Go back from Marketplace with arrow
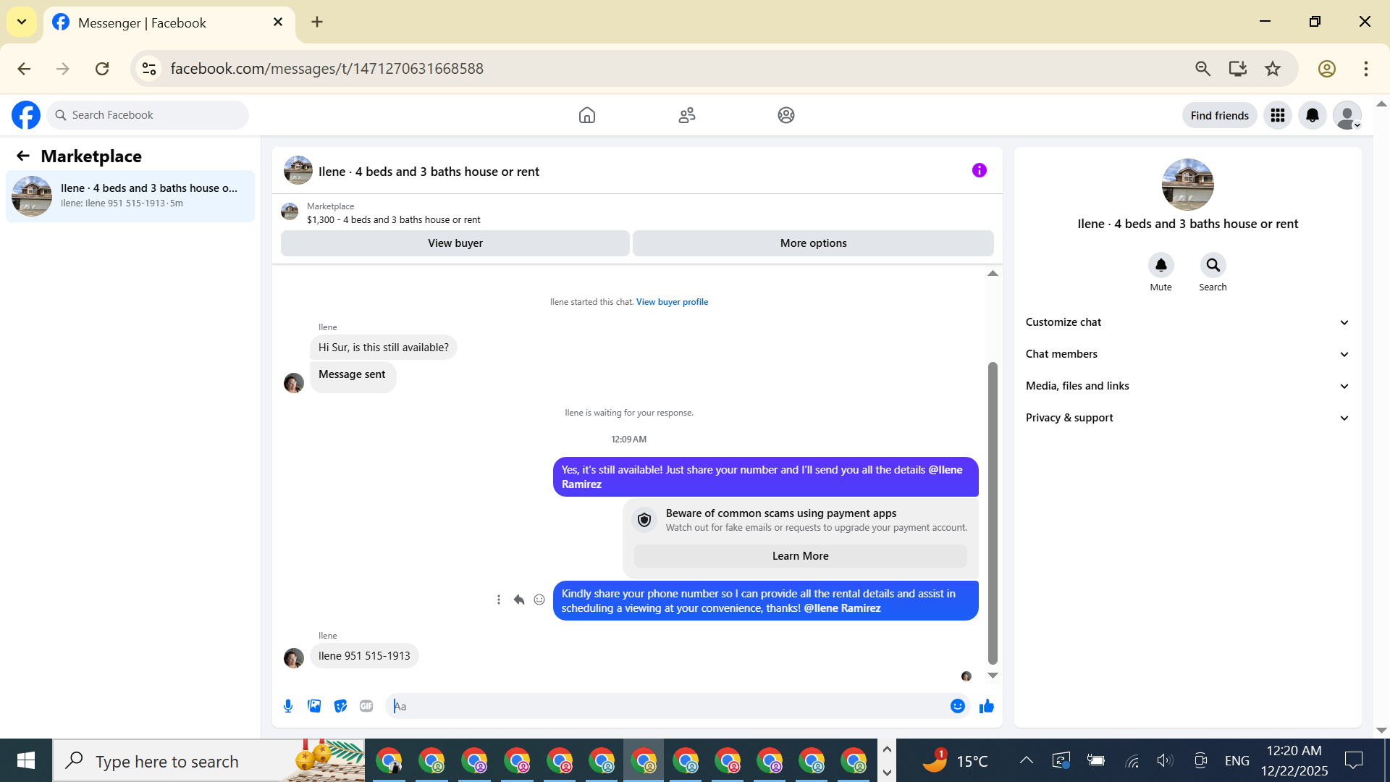Screen dimensions: 1390x782 point(23,156)
